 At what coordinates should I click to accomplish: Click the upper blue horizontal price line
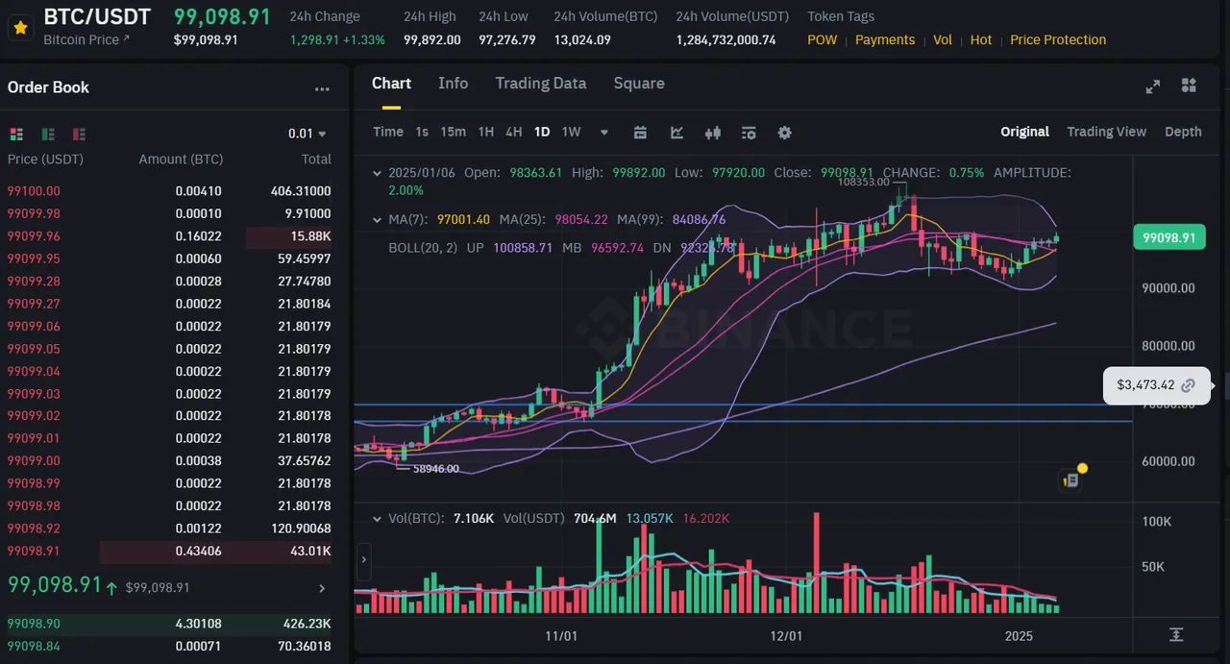(743, 405)
